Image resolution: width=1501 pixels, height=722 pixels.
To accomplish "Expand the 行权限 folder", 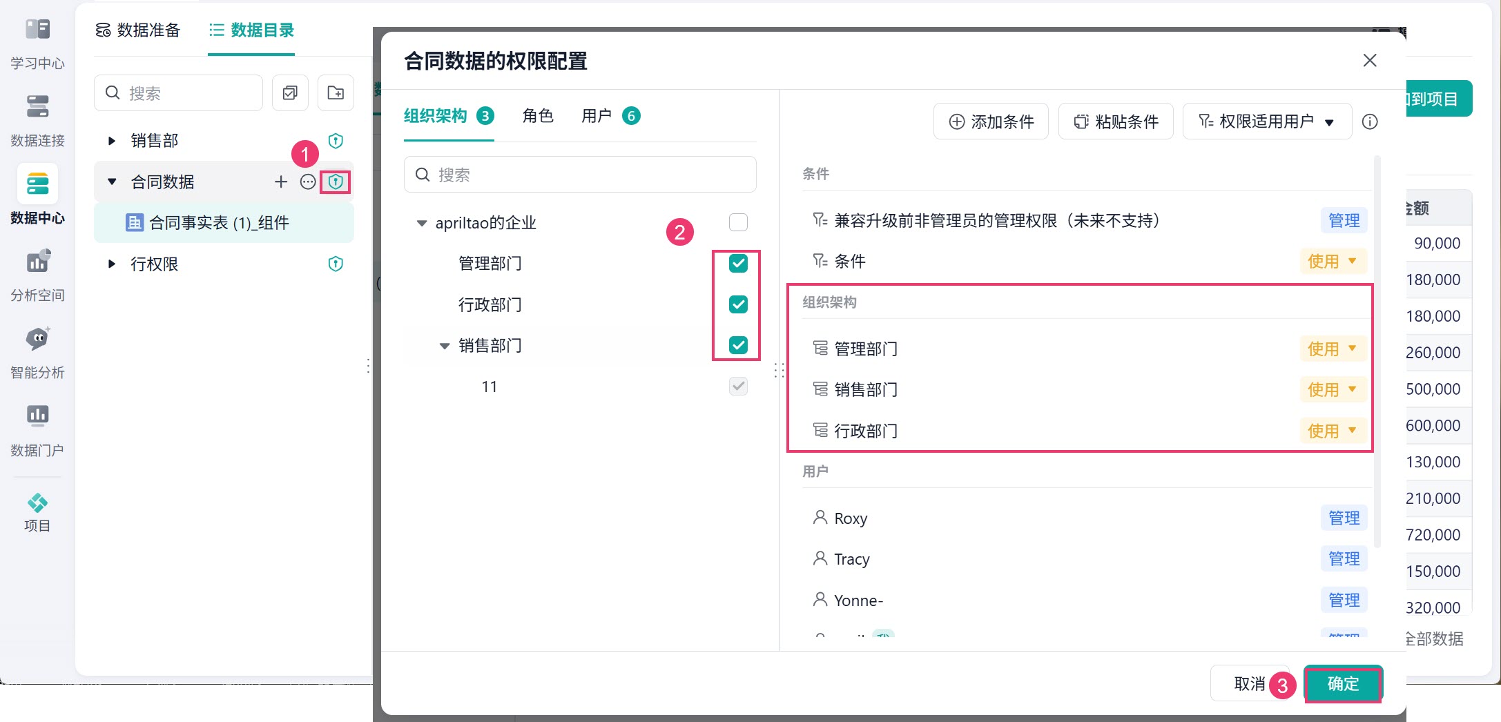I will 111,264.
